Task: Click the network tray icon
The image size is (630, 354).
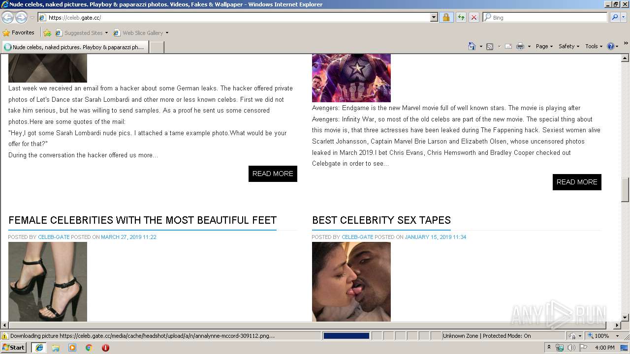Action: [x=560, y=348]
